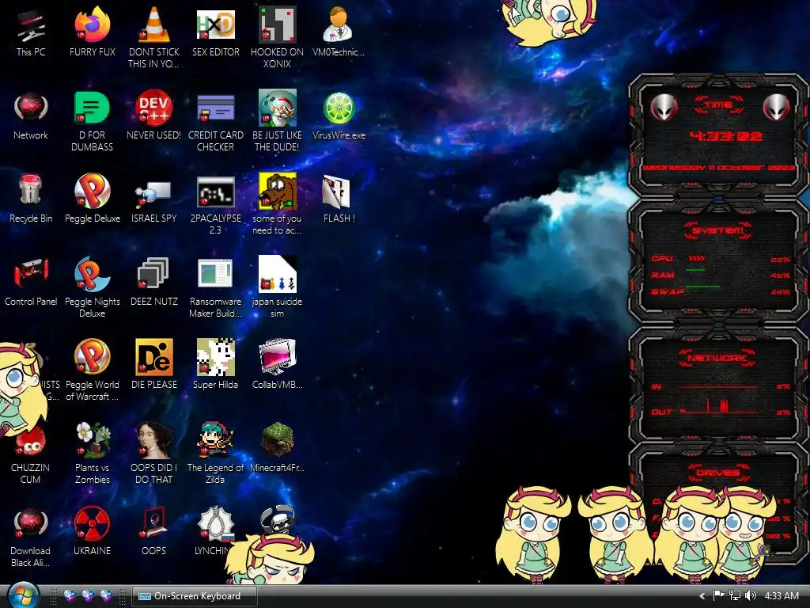Screen dimensions: 810x608
Task: Click the CPU usage bar in SYSTEM gadget
Action: [x=696, y=259]
